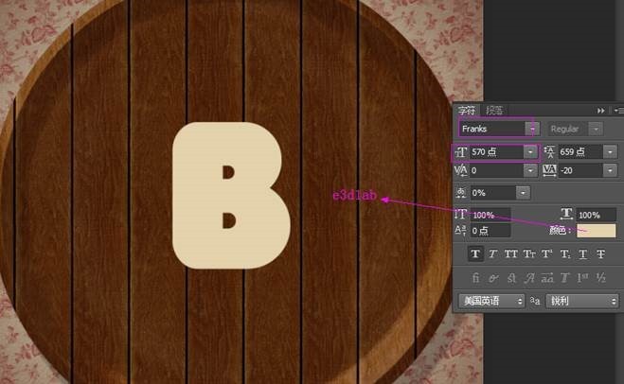Enable titling alternates icon
The image size is (624, 384).
coord(565,278)
